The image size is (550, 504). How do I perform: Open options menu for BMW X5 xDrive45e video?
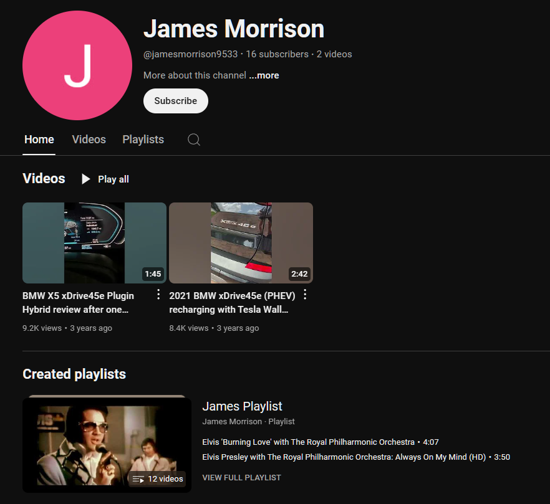click(158, 295)
